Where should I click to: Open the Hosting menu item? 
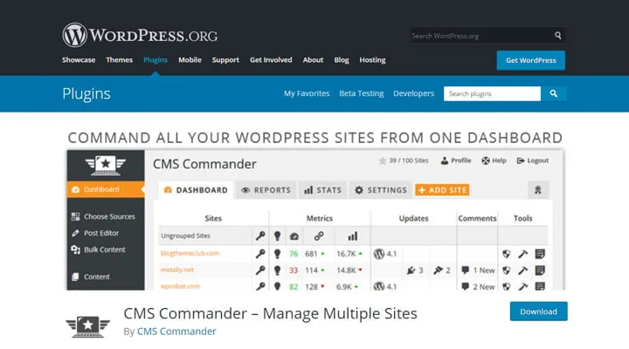tap(372, 59)
